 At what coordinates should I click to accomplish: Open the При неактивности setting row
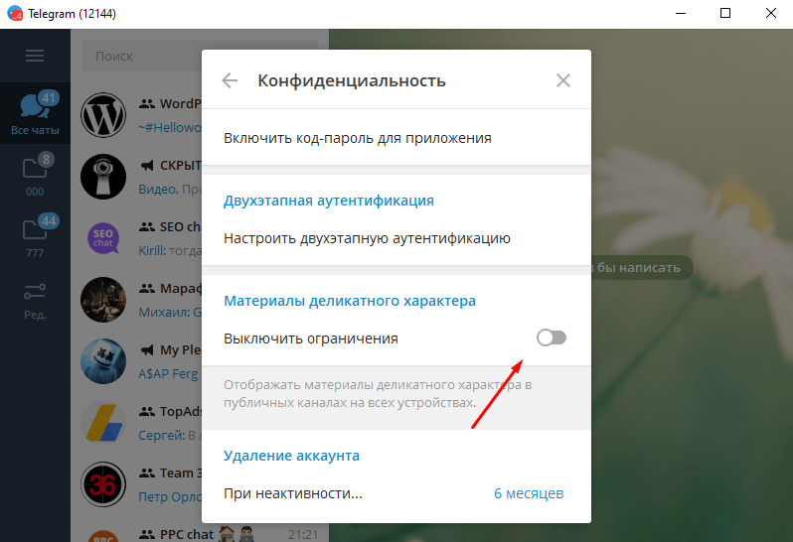[396, 493]
